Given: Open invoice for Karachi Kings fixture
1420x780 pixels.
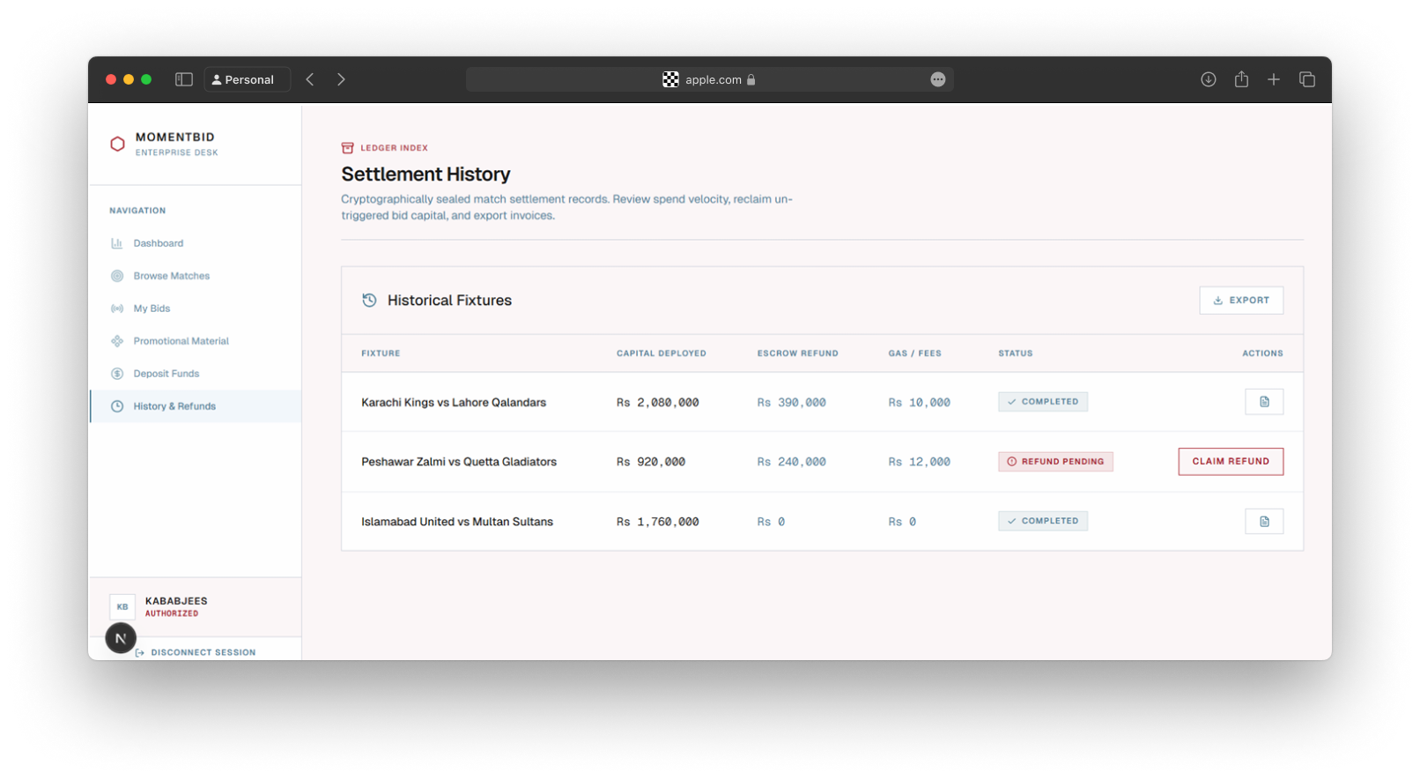Looking at the screenshot, I should (x=1264, y=402).
